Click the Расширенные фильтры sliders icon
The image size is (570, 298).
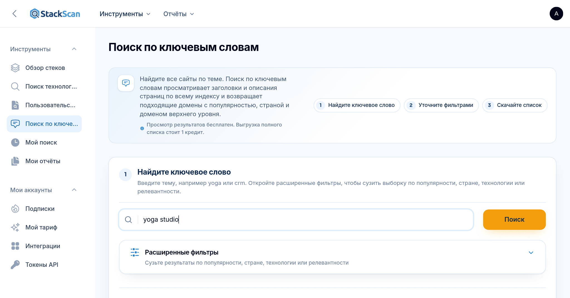pyautogui.click(x=135, y=253)
